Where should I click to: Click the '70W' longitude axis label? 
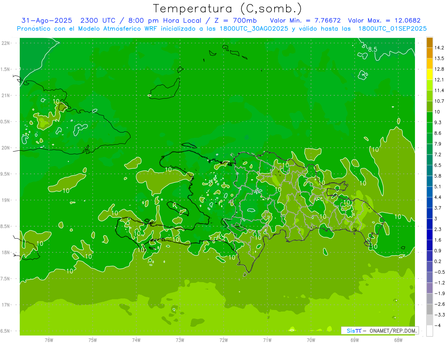tap(311, 340)
